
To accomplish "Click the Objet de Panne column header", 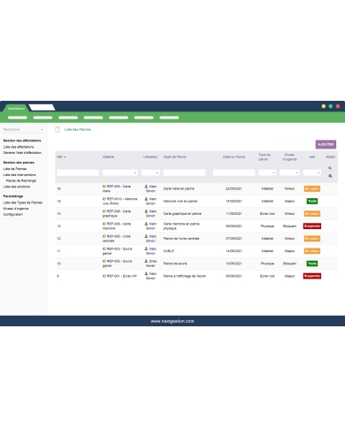I will click(x=174, y=157).
